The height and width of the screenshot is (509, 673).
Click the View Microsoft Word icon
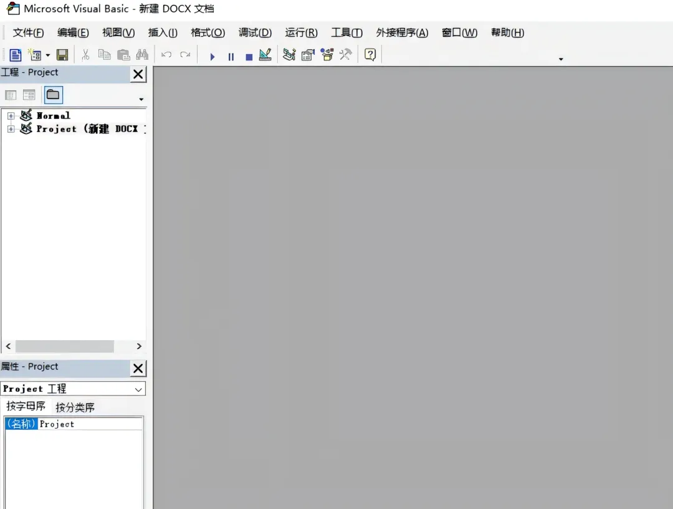[15, 55]
